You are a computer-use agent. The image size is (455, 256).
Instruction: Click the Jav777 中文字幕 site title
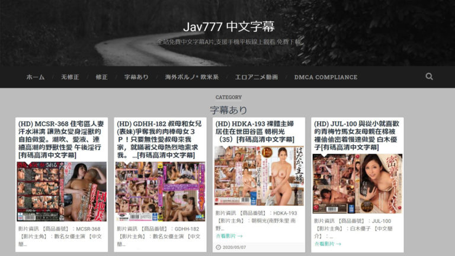[x=228, y=27]
